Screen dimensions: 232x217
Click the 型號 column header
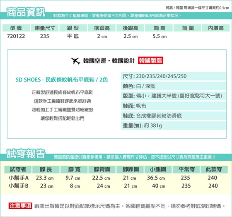tap(16, 28)
